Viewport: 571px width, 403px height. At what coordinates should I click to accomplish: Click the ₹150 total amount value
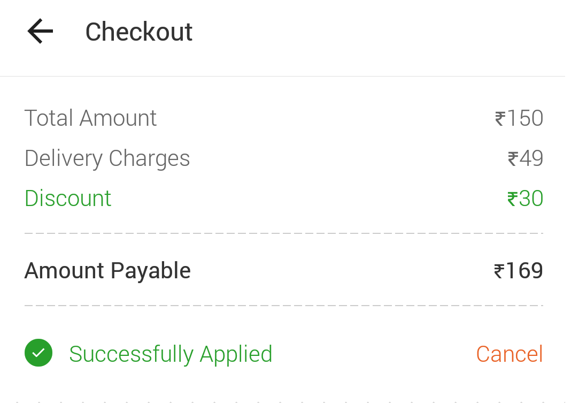click(519, 118)
